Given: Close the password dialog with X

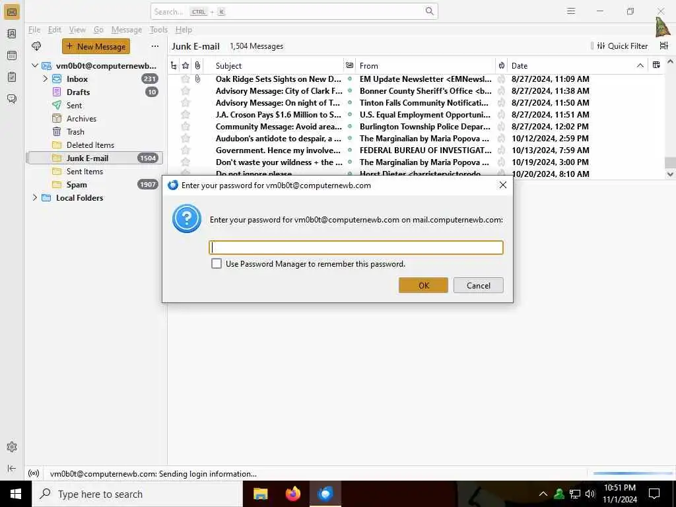Looking at the screenshot, I should [502, 185].
